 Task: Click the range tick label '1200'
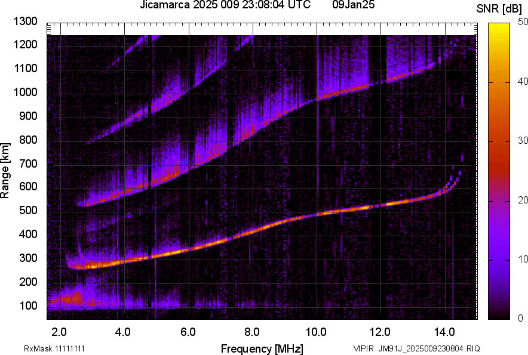pyautogui.click(x=25, y=44)
